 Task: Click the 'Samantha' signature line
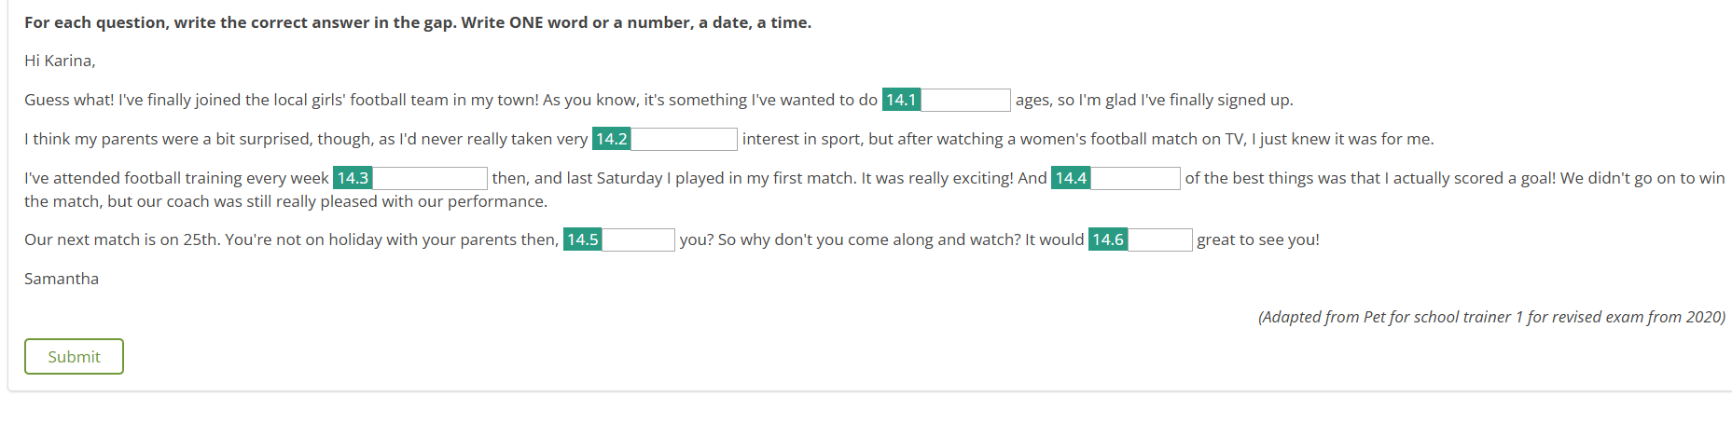tap(62, 279)
